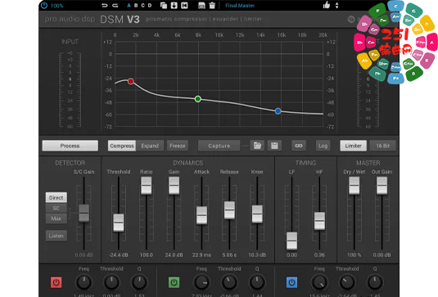The width and height of the screenshot is (438, 297).
Task: Save capture with floppy disk icon
Action: pyautogui.click(x=274, y=146)
